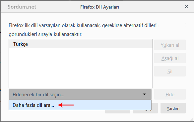The image size is (194, 122).
Task: Click the resize grip in dialog corner
Action: (x=192, y=119)
